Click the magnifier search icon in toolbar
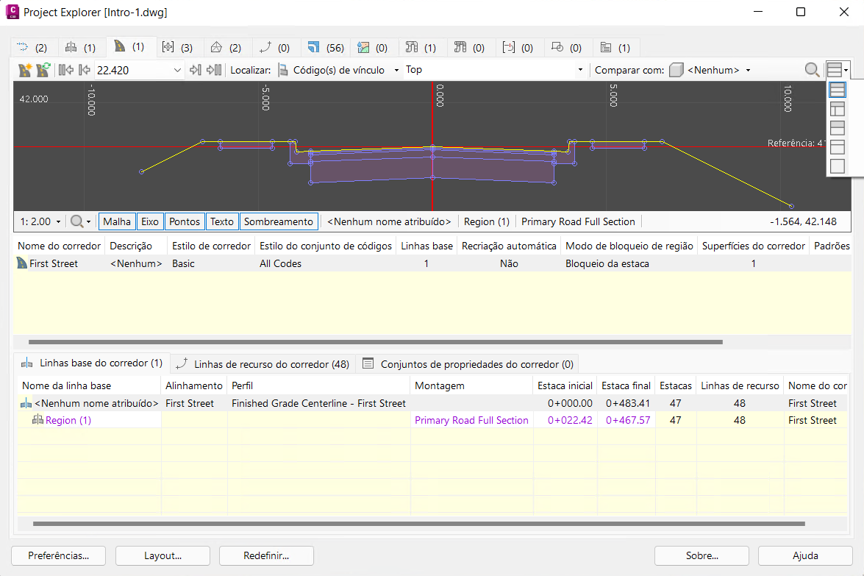Viewport: 864px width, 576px height. click(x=812, y=70)
